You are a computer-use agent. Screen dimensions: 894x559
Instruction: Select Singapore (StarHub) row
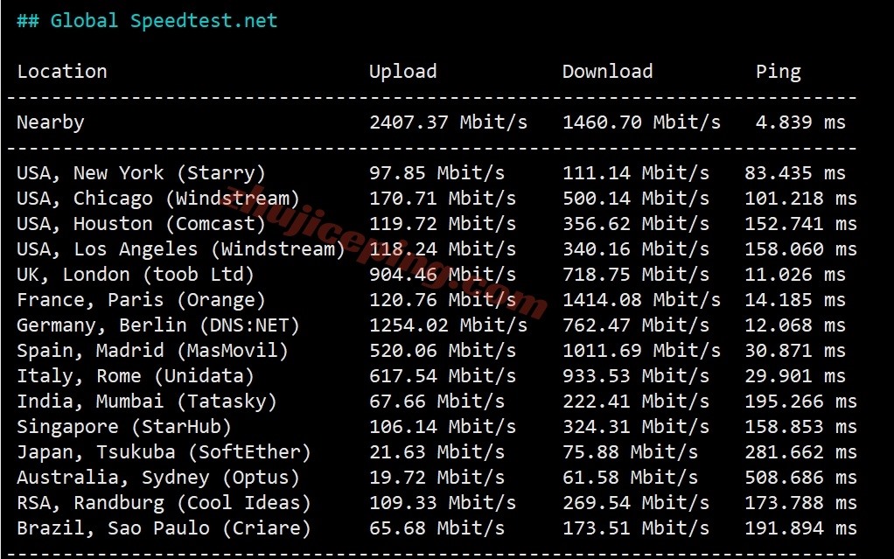tap(437, 427)
